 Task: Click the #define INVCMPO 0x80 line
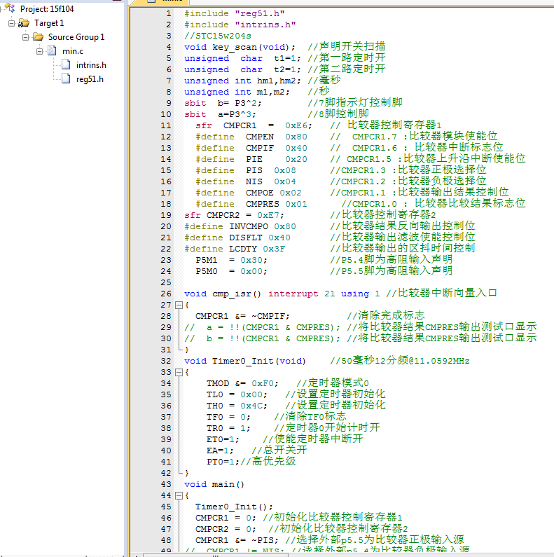click(x=240, y=226)
